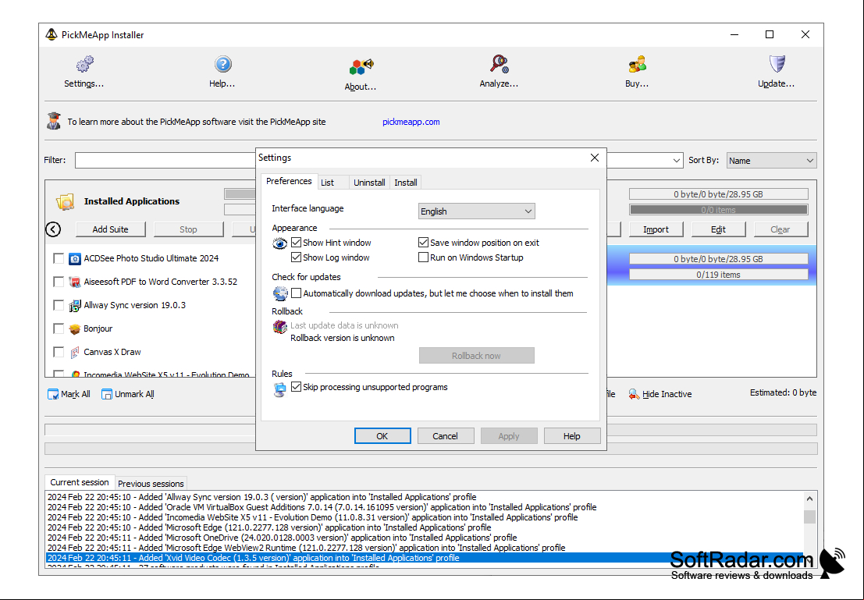Click the Analyze magnifier icon

[500, 64]
